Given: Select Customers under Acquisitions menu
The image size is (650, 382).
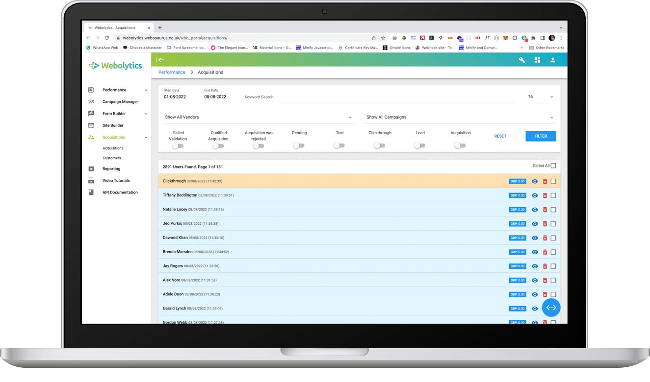Looking at the screenshot, I should 112,158.
